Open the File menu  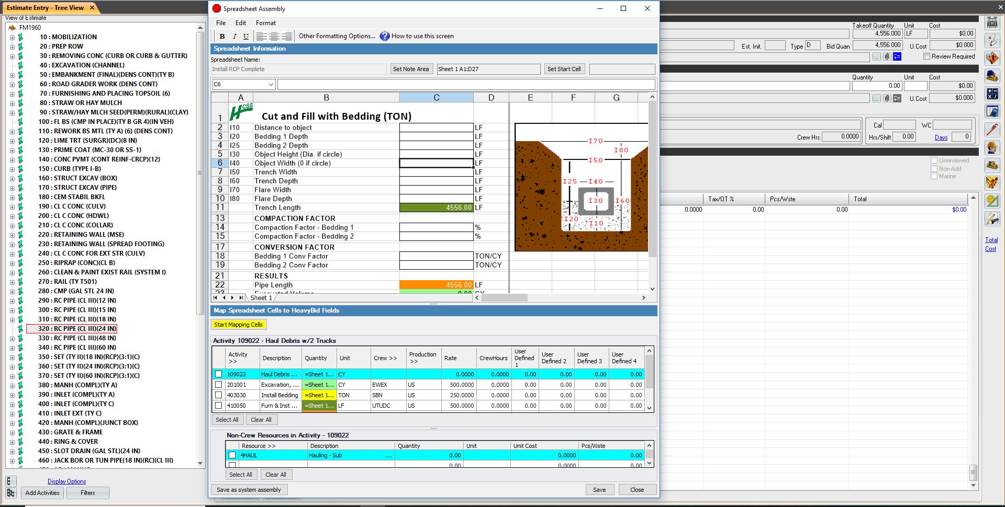tap(221, 23)
